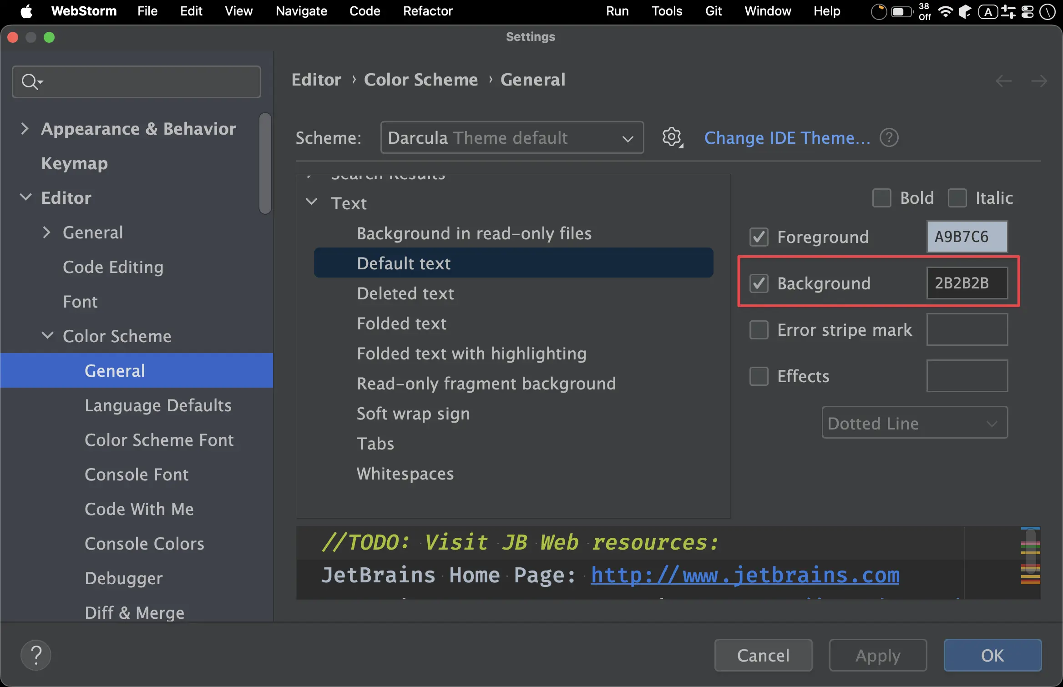
Task: Open the Wi-Fi menu bar icon
Action: tap(946, 11)
